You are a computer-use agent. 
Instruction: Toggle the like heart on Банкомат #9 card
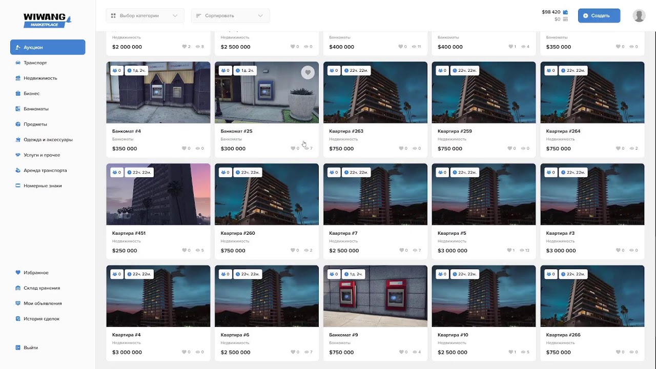(x=401, y=352)
